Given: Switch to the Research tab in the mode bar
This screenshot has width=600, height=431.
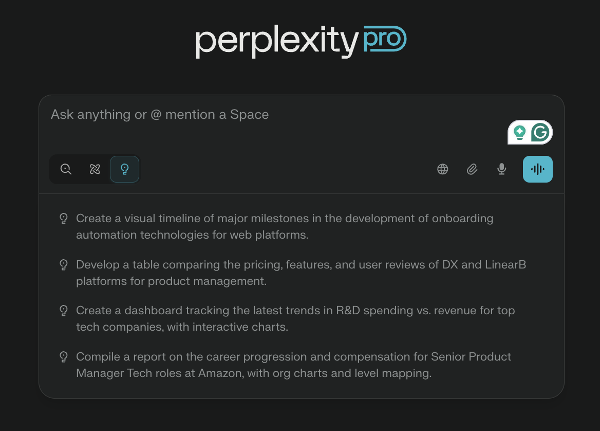Looking at the screenshot, I should pyautogui.click(x=95, y=169).
